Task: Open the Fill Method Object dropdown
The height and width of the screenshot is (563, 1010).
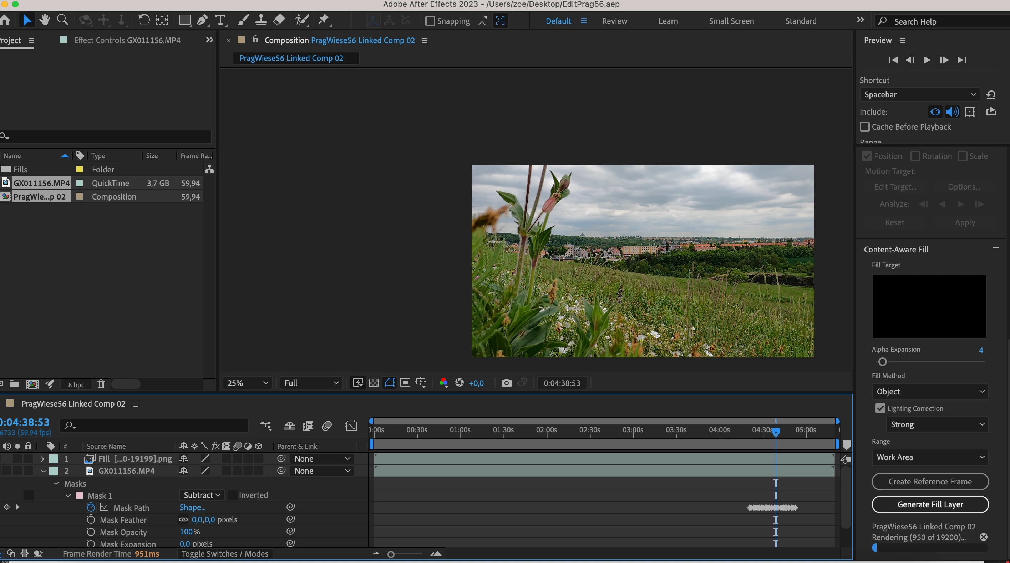Action: [x=930, y=392]
